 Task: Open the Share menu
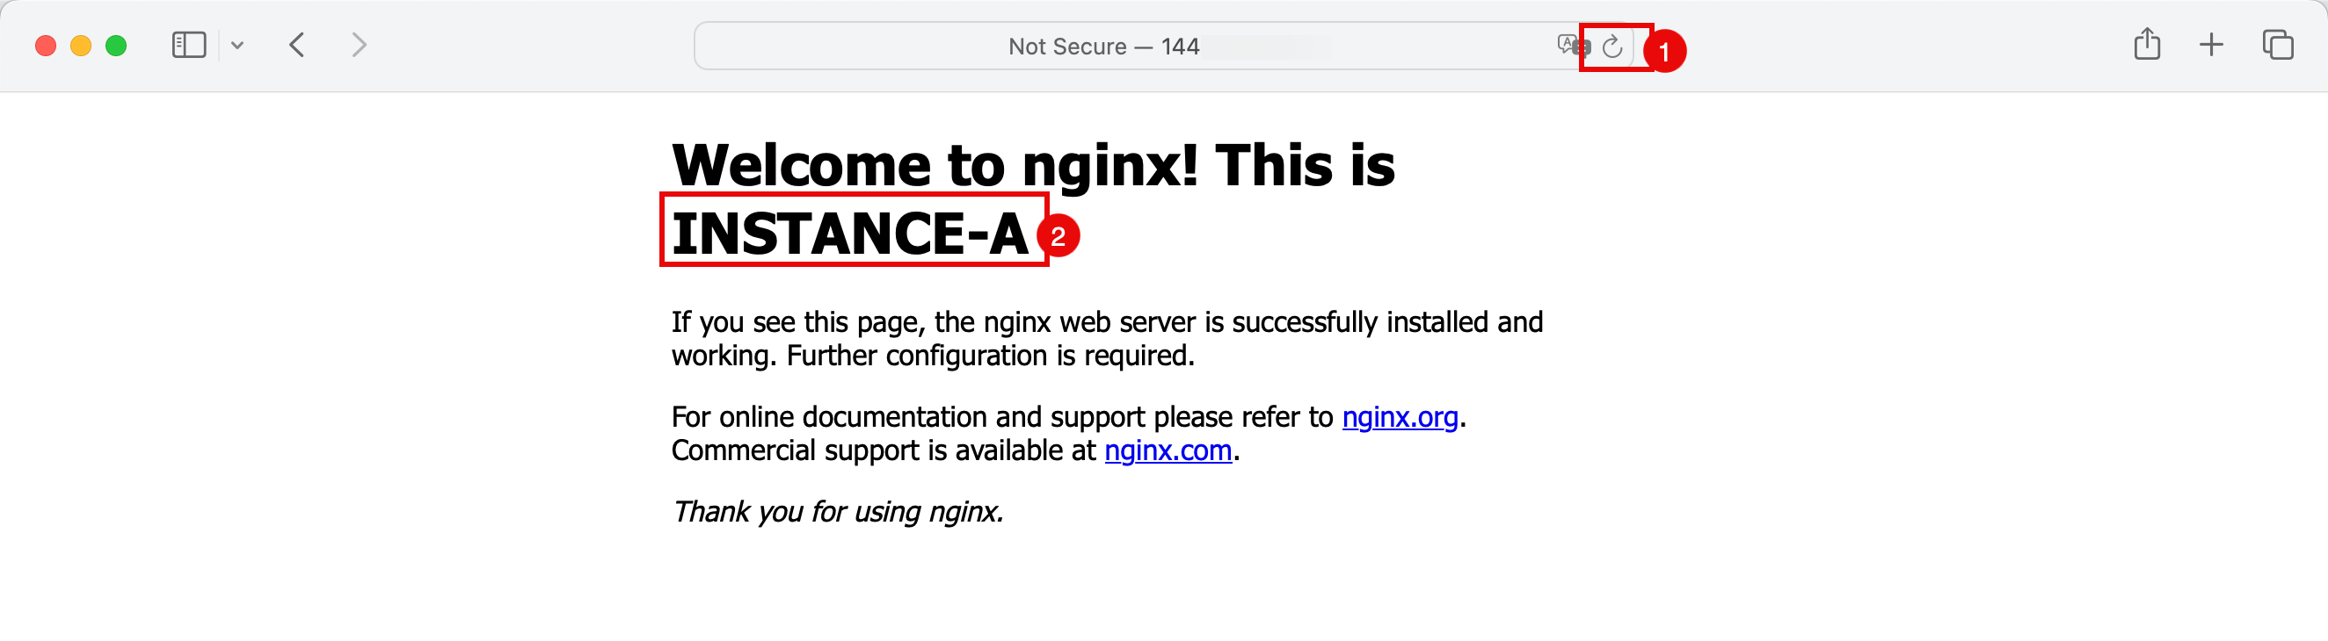click(x=2146, y=44)
